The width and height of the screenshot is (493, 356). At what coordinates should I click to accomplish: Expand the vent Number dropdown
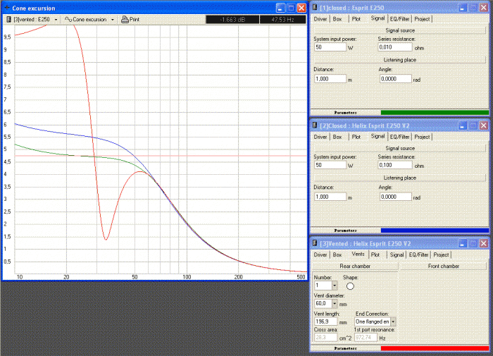click(335, 286)
